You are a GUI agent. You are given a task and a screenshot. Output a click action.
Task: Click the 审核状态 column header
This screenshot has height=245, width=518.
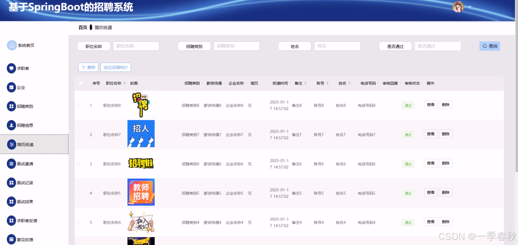coord(412,83)
